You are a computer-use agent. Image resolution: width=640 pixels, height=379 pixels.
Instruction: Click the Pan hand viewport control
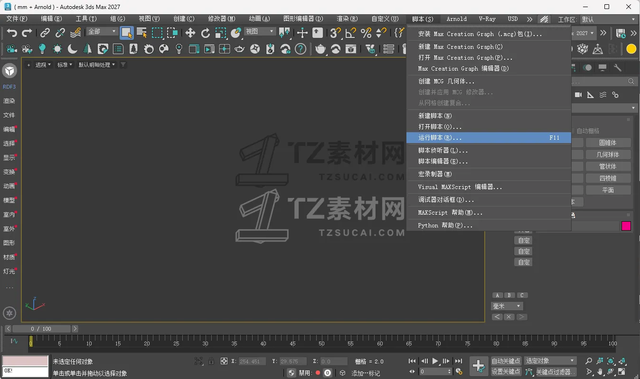(x=600, y=372)
